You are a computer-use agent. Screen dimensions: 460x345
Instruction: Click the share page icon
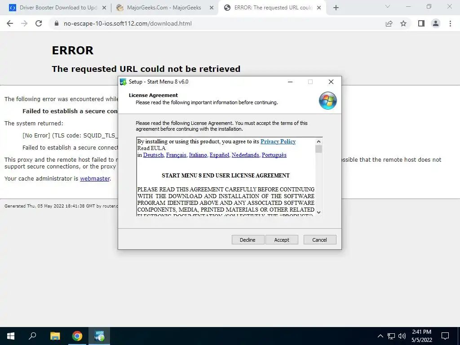click(x=389, y=23)
